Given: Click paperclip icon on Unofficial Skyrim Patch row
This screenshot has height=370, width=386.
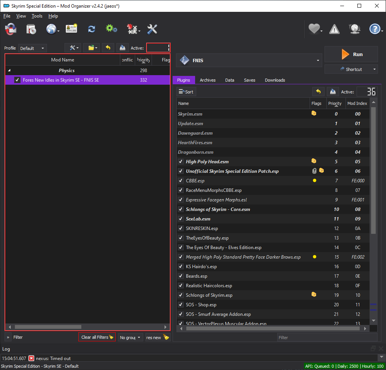Looking at the screenshot, I should [314, 171].
